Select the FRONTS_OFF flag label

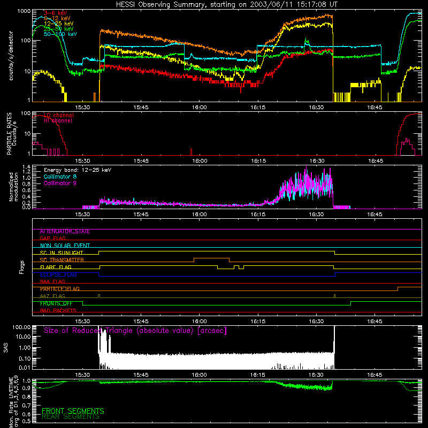56,303
